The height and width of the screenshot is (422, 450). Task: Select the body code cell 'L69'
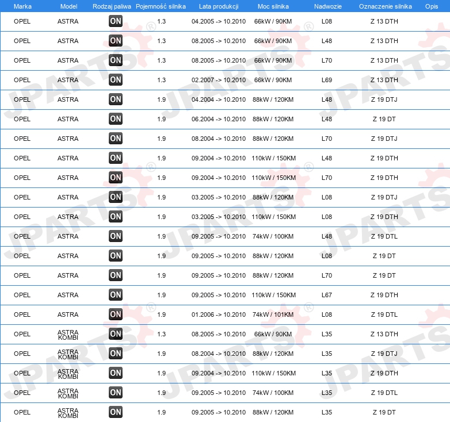[327, 80]
